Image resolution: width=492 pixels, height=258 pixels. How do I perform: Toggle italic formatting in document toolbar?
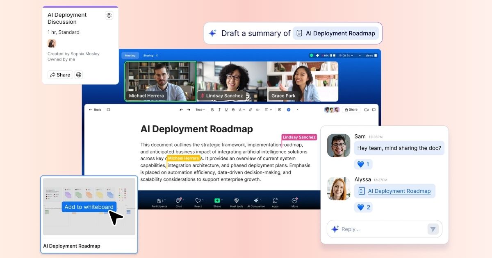[x=219, y=110]
